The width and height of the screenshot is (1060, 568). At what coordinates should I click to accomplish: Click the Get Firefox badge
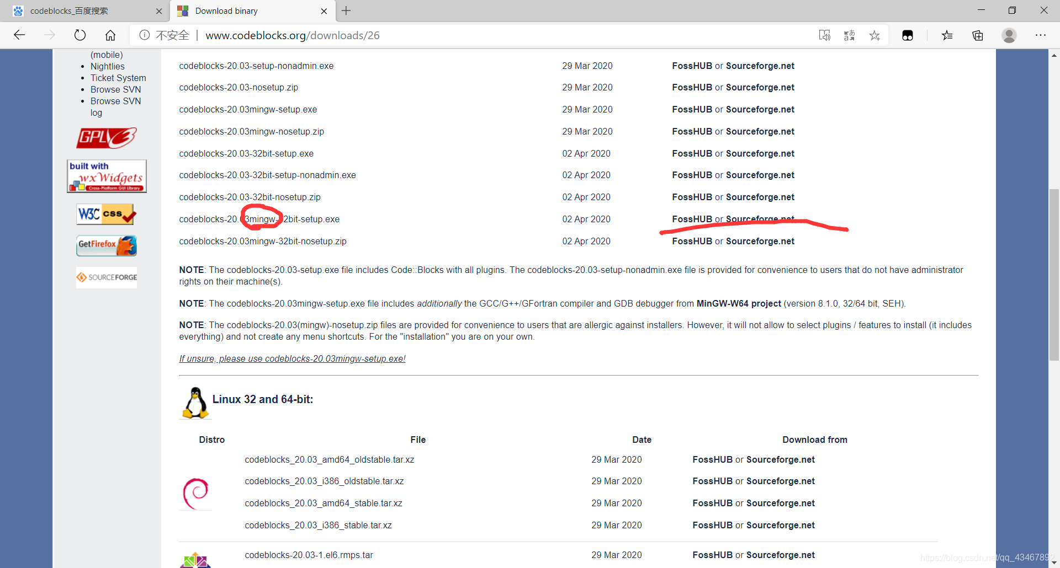[x=107, y=245]
